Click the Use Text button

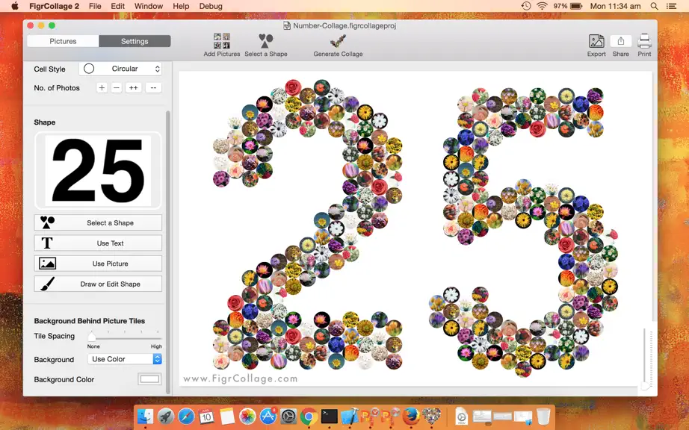pyautogui.click(x=98, y=243)
